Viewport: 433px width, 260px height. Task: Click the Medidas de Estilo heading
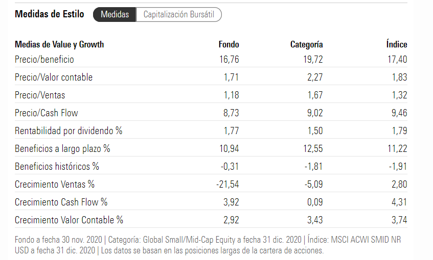(x=50, y=14)
